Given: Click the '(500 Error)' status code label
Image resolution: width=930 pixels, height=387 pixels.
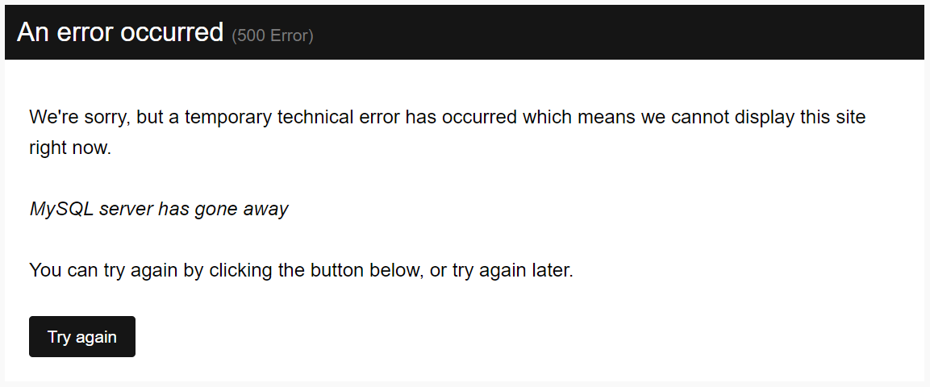Looking at the screenshot, I should 273,35.
